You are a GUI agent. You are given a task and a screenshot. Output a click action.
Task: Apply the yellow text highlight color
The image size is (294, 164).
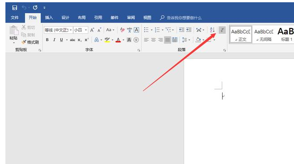[x=107, y=40]
